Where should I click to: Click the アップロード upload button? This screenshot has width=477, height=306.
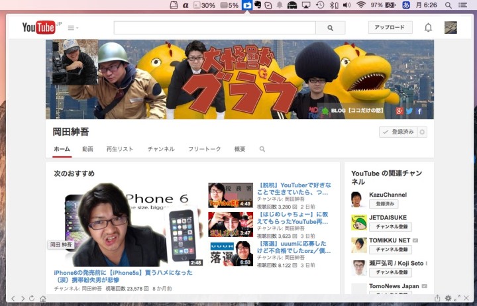click(390, 27)
